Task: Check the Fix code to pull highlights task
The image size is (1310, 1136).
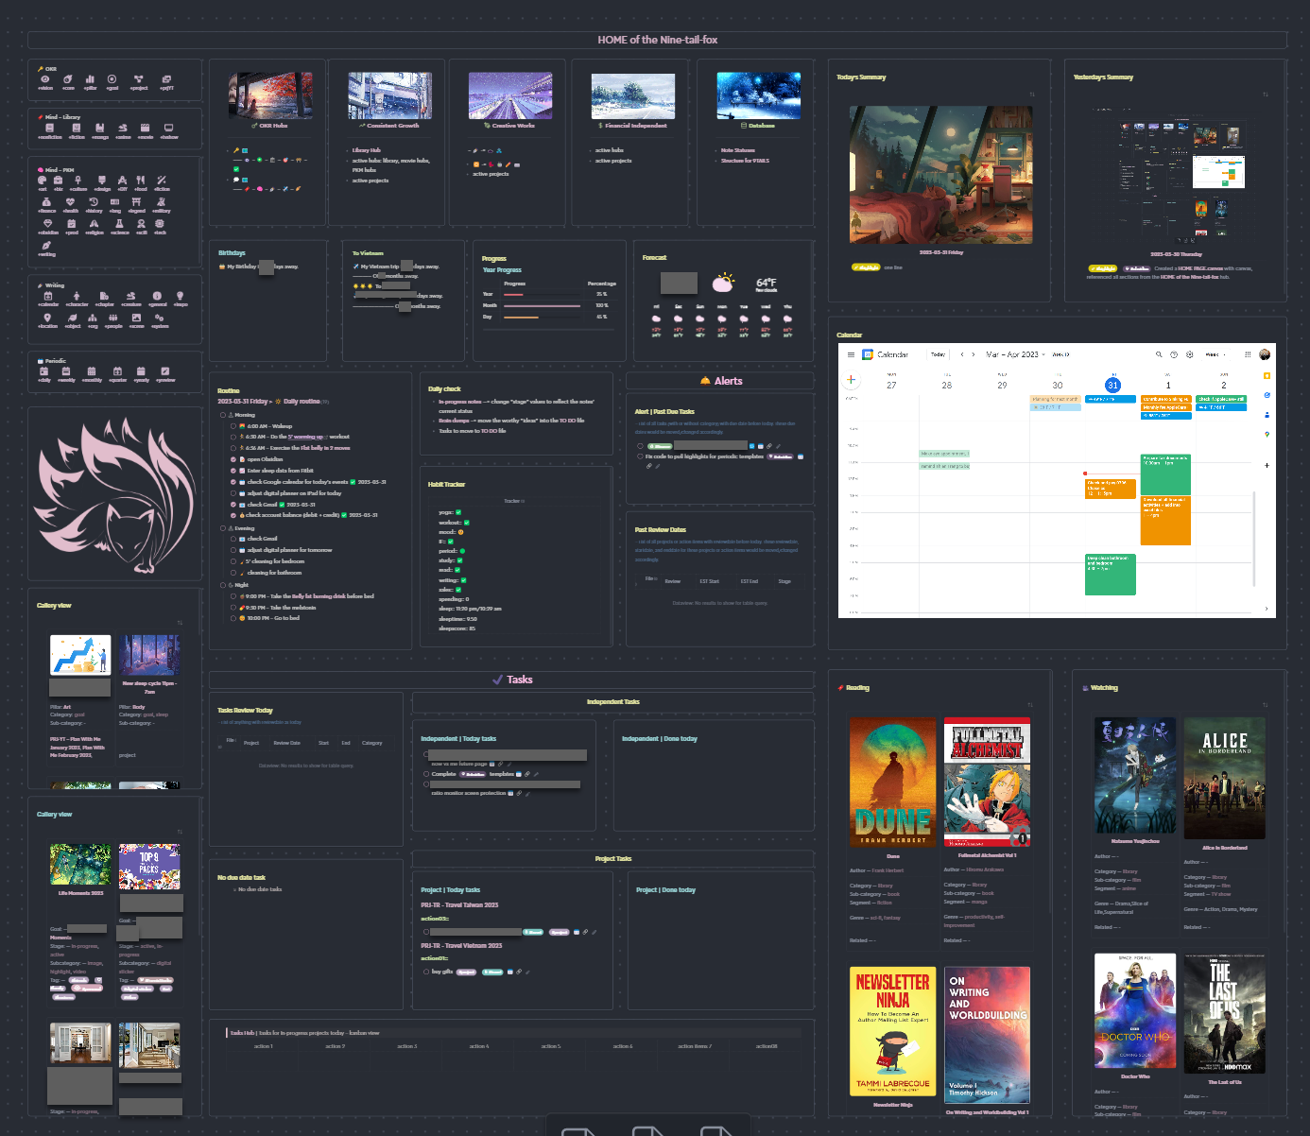Action: 639,456
